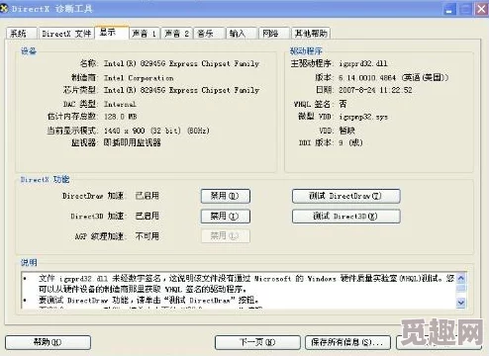This screenshot has height=356, width=489.
Task: Select the 显示 tab
Action: coord(112,33)
